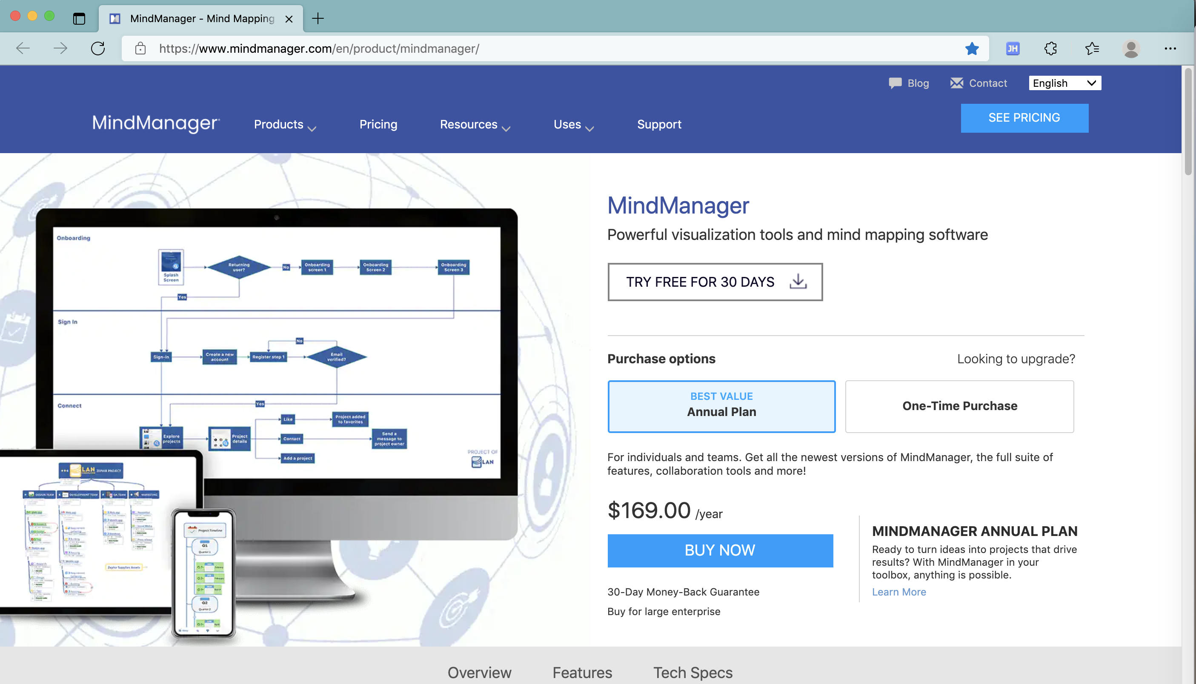Select the BEST VALUE Annual Plan option
The height and width of the screenshot is (684, 1196).
click(721, 406)
